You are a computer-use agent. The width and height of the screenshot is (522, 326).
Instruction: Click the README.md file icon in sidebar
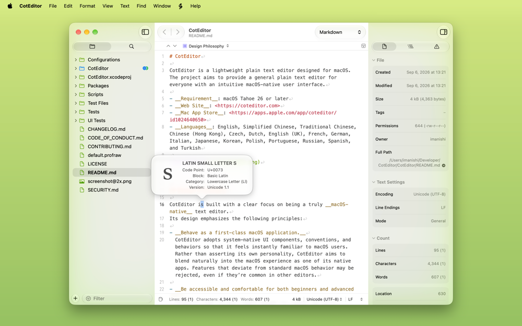click(x=82, y=173)
